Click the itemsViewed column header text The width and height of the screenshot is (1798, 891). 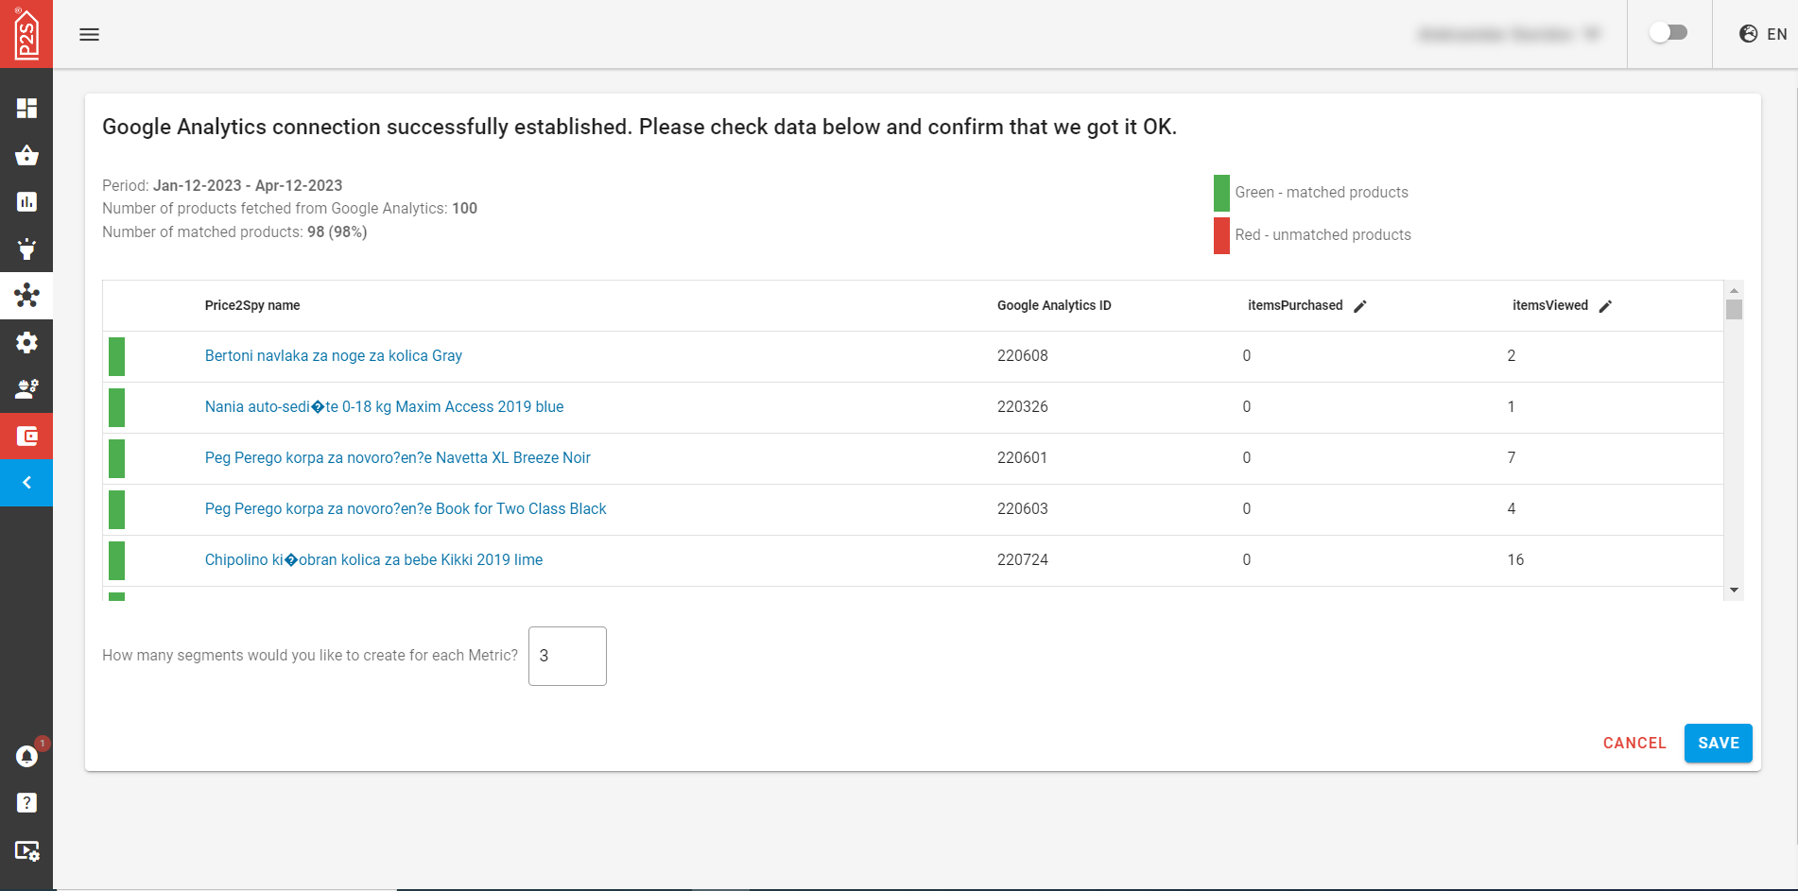pos(1550,305)
